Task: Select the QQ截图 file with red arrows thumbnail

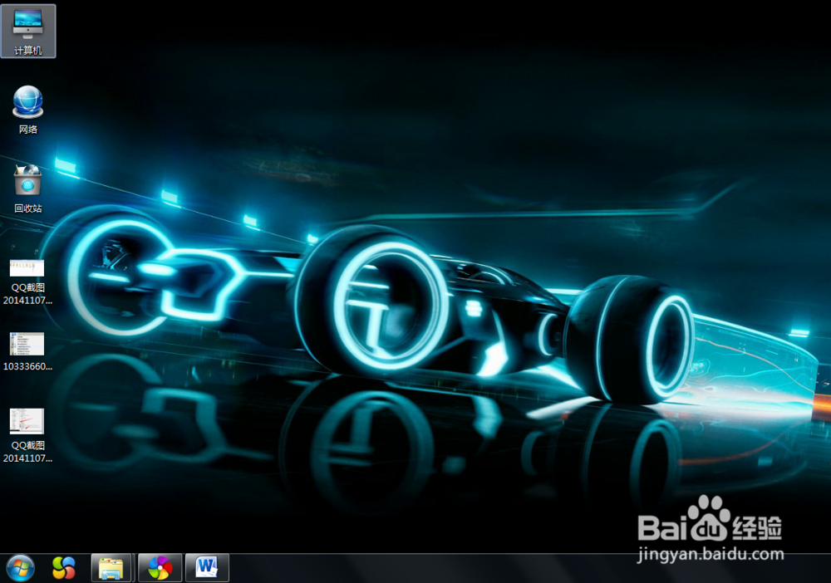Action: click(x=27, y=435)
